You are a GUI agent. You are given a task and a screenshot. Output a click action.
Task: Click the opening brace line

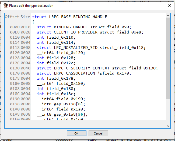[33, 22]
